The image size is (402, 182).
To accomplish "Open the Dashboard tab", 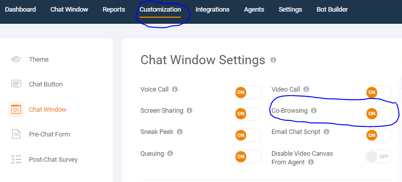I will click(x=20, y=10).
